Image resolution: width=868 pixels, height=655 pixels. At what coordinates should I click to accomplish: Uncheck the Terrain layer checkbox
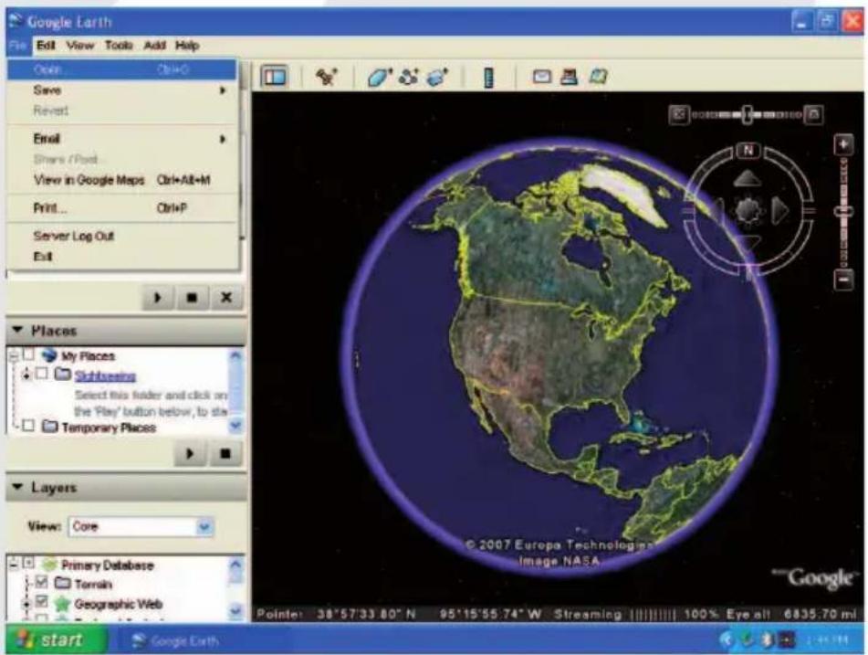coord(41,582)
